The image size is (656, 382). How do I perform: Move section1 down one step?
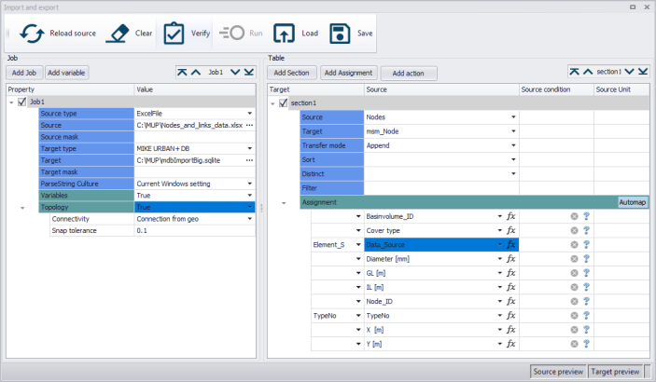[629, 72]
